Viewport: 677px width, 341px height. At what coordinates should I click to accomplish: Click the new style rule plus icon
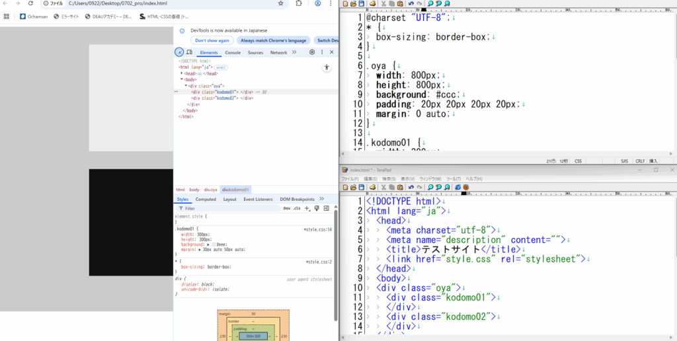point(307,208)
